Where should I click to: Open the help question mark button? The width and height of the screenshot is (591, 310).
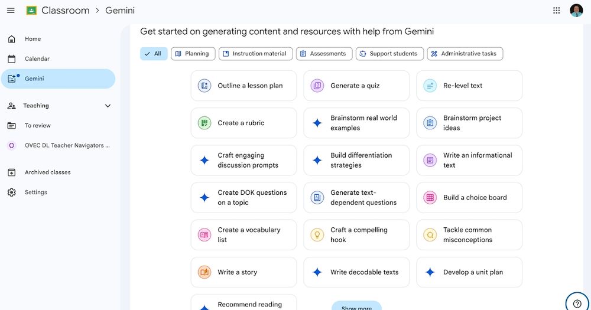(577, 304)
